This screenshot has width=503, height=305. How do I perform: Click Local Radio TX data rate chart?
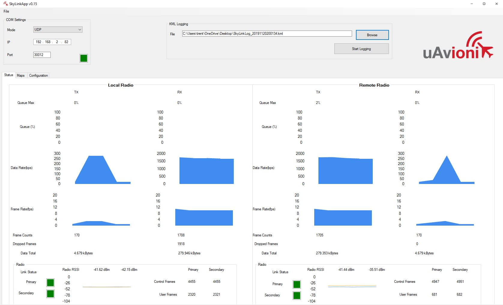coord(103,170)
